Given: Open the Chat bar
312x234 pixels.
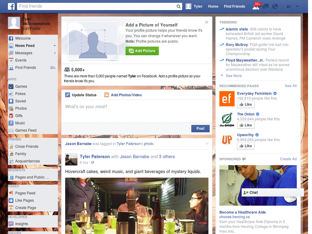Looking at the screenshot, I should pyautogui.click(x=273, y=193).
